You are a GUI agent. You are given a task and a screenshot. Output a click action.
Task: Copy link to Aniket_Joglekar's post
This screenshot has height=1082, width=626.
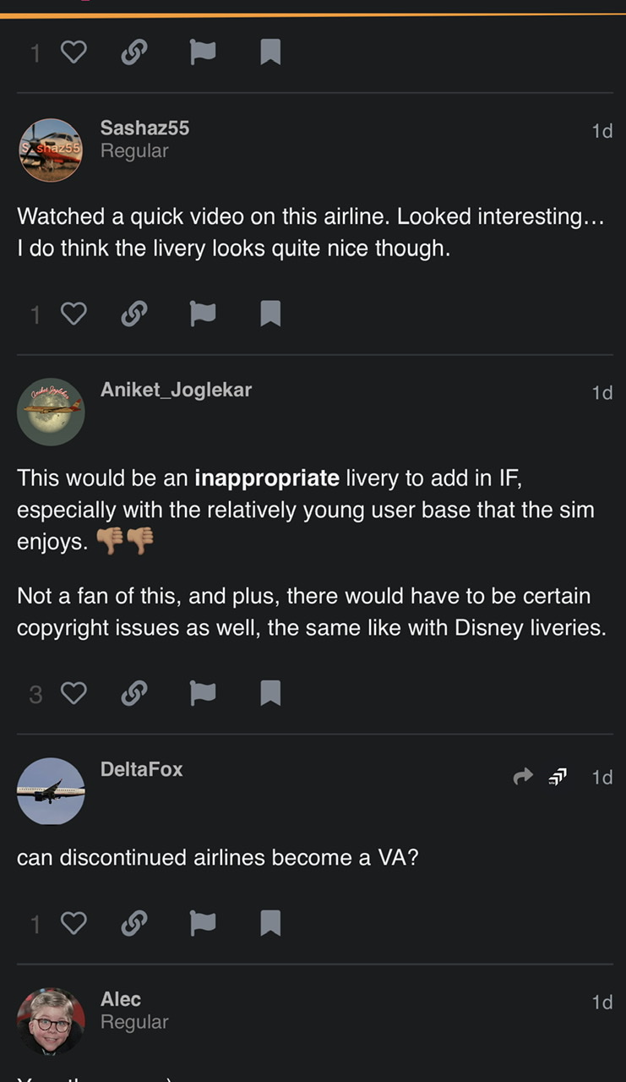coord(133,694)
